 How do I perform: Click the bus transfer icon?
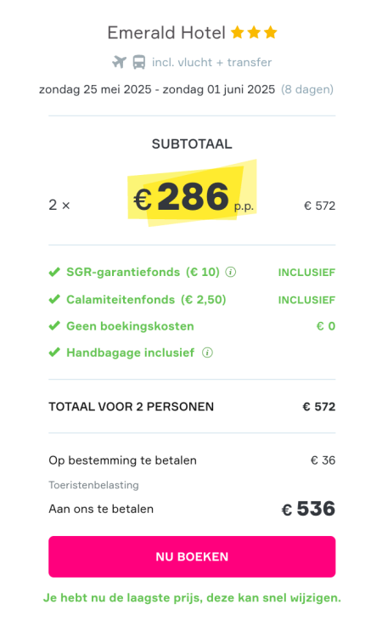[139, 62]
